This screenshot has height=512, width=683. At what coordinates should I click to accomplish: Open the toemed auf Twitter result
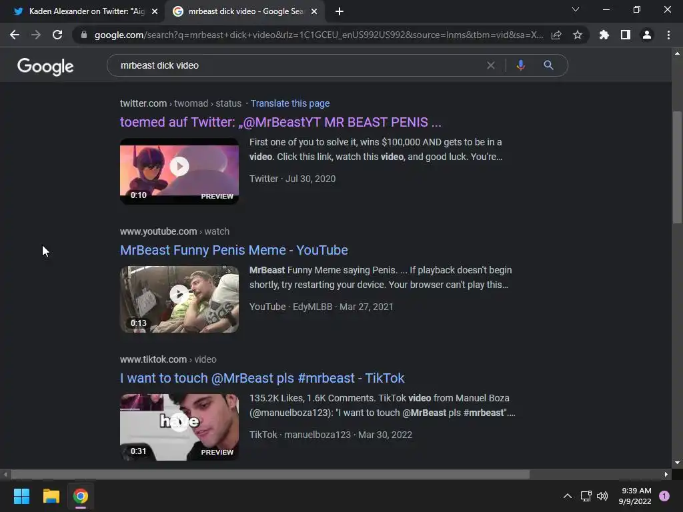click(x=281, y=122)
